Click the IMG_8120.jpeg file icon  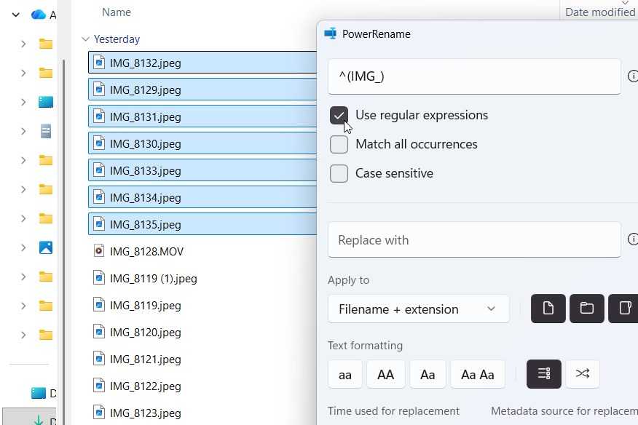coord(99,331)
